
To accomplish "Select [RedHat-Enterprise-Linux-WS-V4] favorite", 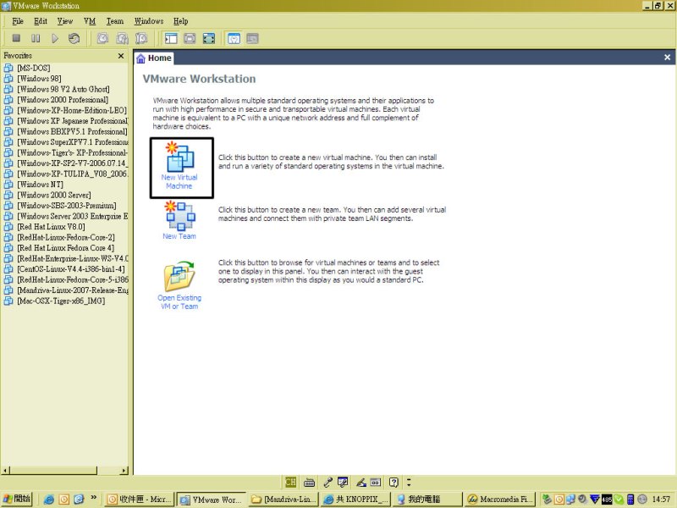I will [72, 258].
